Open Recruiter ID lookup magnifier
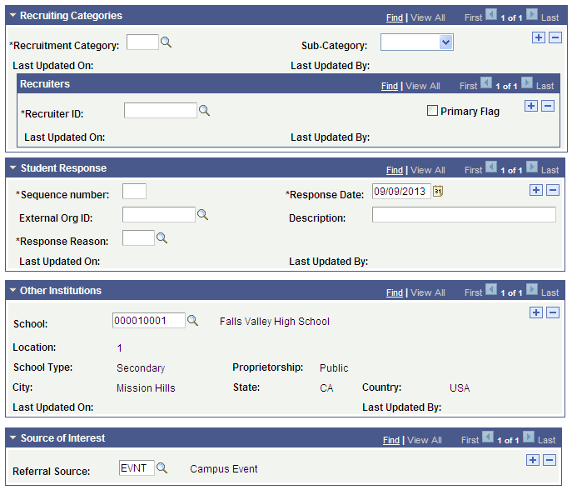This screenshot has width=572, height=490. 204,111
